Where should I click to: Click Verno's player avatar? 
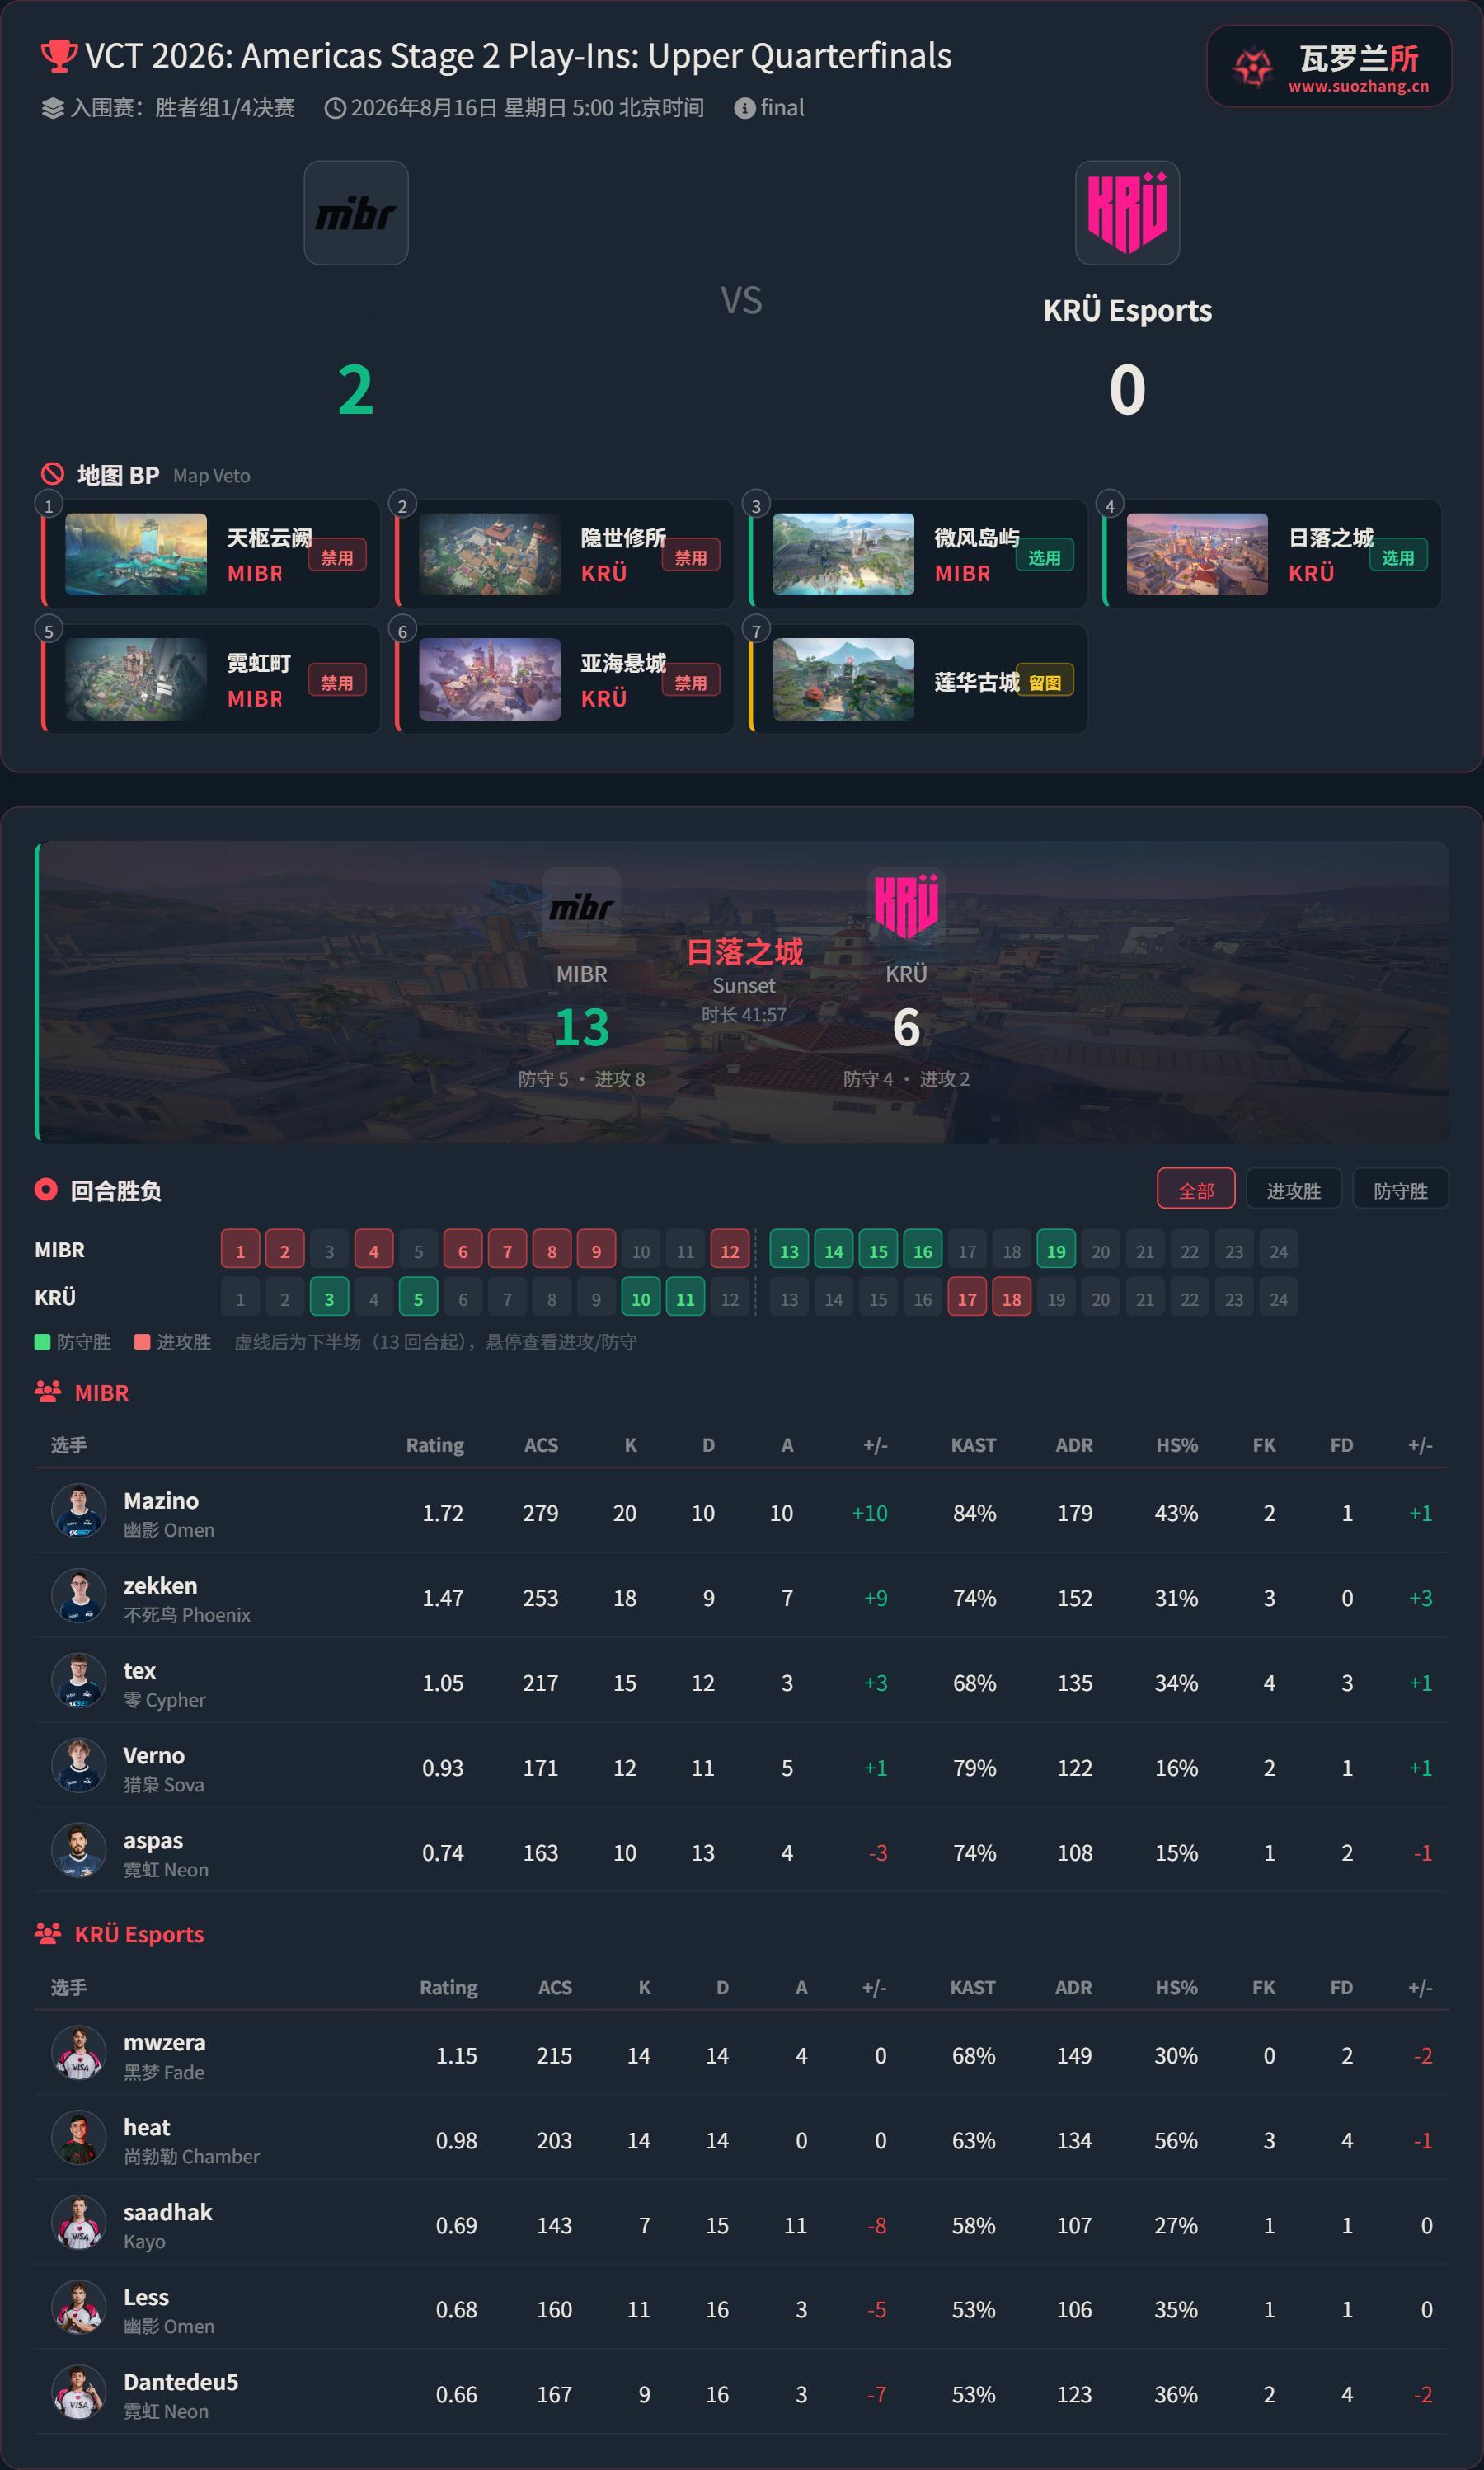(79, 1765)
